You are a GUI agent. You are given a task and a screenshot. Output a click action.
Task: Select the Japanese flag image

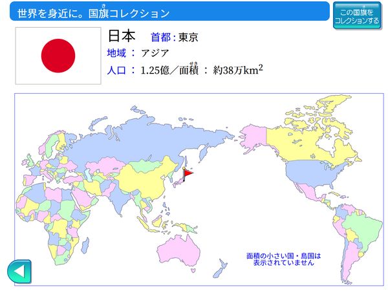[x=58, y=56]
